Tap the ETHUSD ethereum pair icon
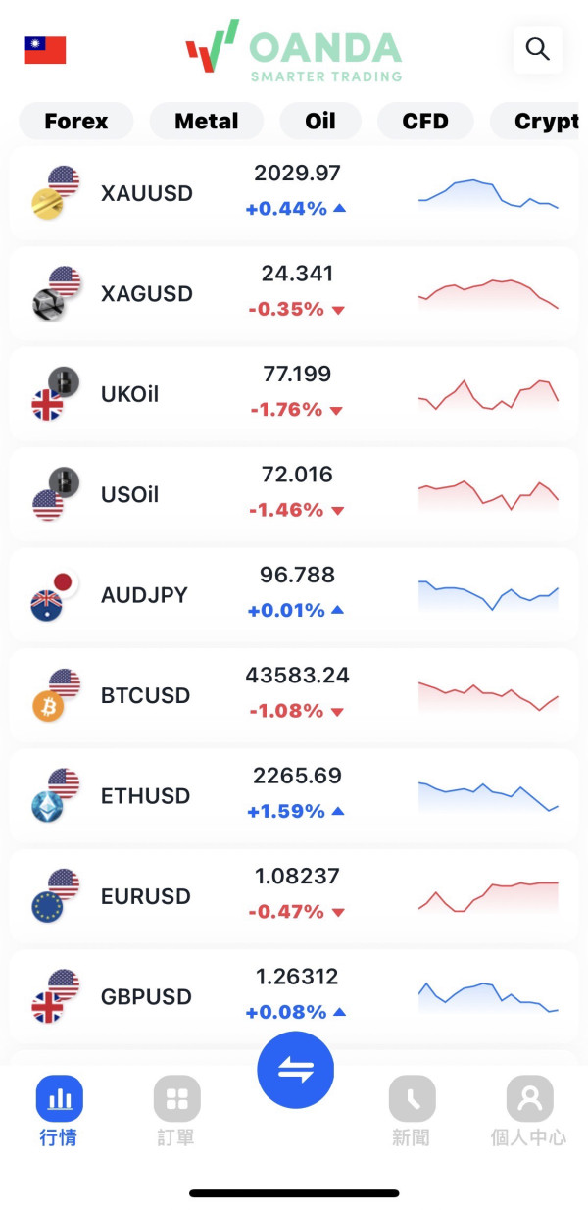Screen dimensions: 588x1210 click(56, 795)
